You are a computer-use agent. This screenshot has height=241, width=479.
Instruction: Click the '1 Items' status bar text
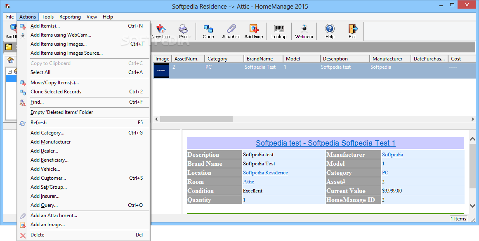tap(458, 219)
